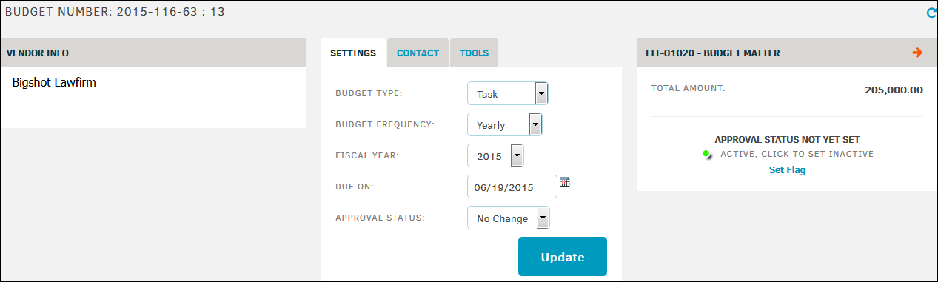Click the Set Flag link

787,169
